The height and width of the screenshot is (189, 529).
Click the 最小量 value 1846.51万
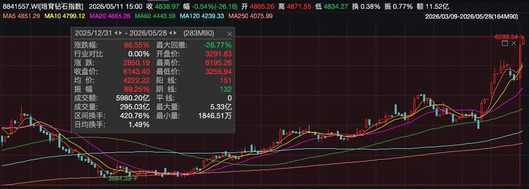(x=214, y=116)
